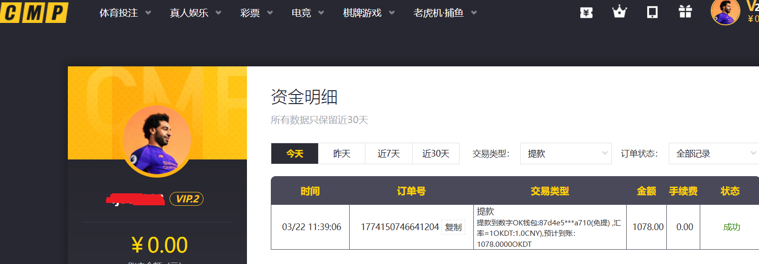
Task: Click the CMP logo
Action: 34,12
